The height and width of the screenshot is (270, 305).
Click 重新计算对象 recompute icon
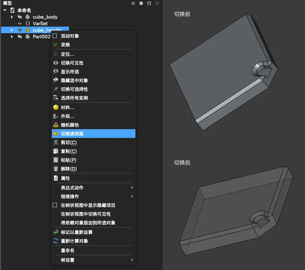click(55, 241)
